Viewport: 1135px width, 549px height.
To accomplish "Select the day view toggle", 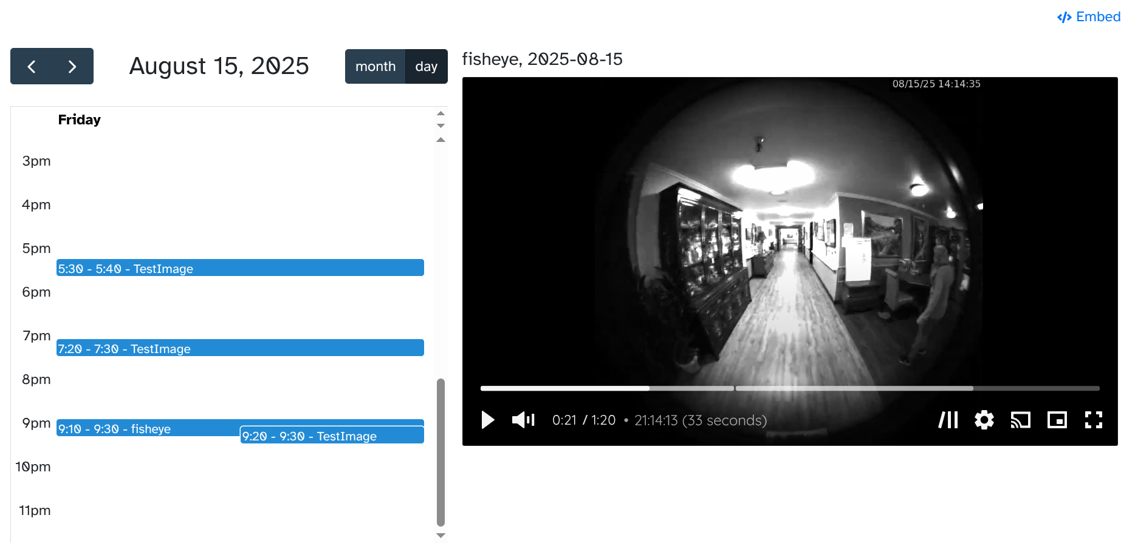I will (426, 67).
